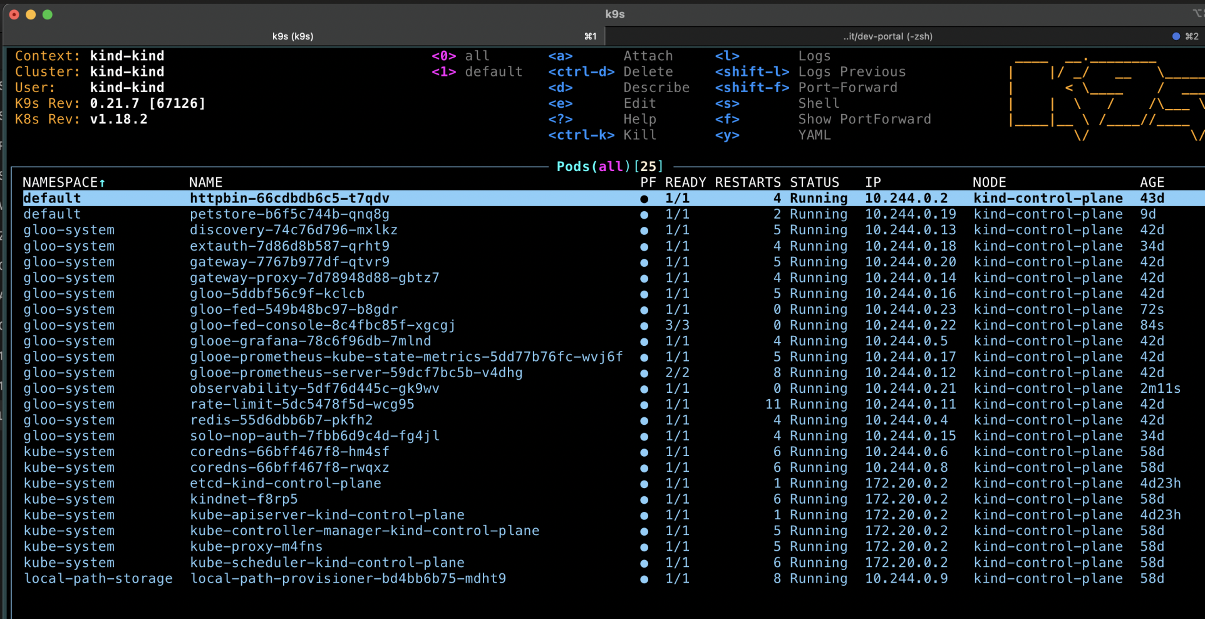Click the AGE column header
Image resolution: width=1205 pixels, height=619 pixels.
(1152, 182)
